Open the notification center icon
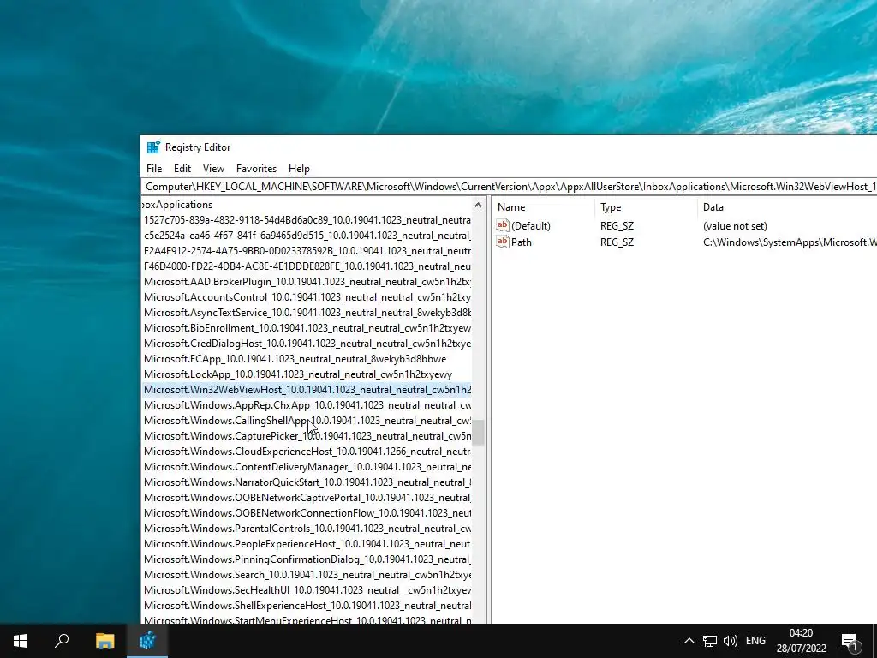This screenshot has width=877, height=658. 850,641
